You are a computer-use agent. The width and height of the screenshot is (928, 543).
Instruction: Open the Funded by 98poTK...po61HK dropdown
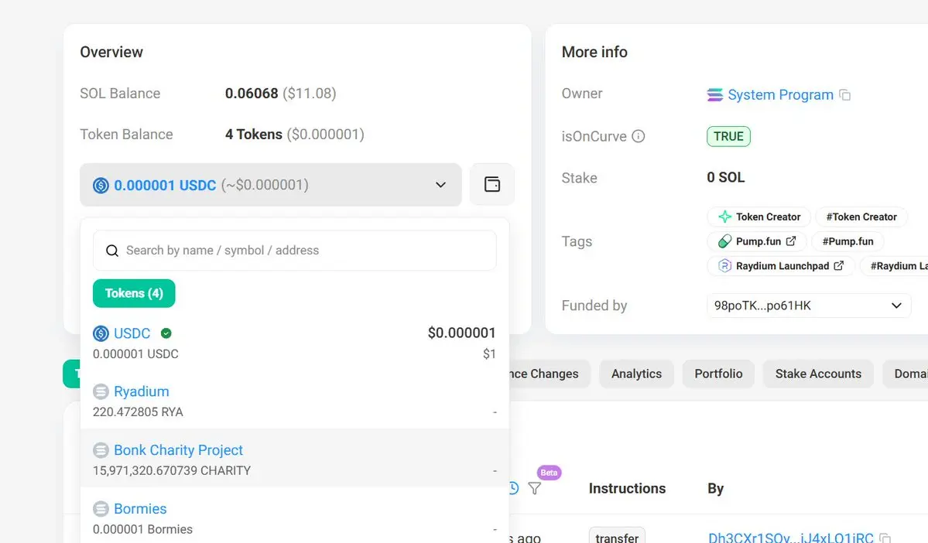[x=809, y=306]
